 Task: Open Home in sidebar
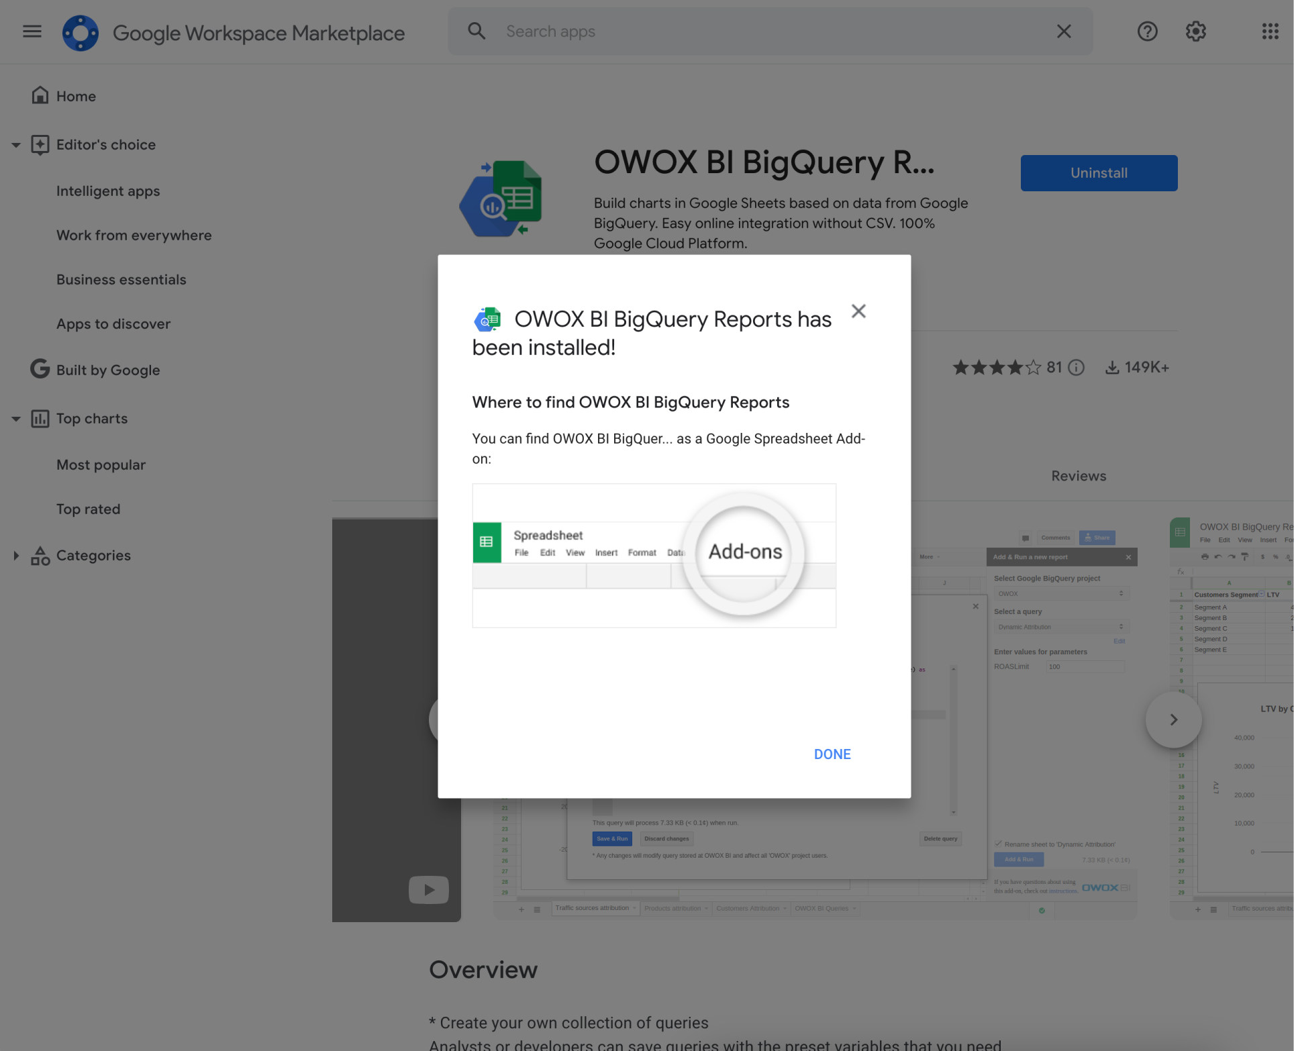(x=76, y=96)
